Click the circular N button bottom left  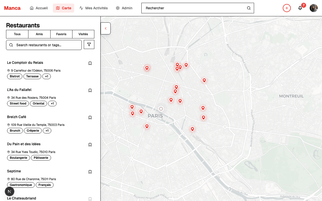[x=10, y=191]
